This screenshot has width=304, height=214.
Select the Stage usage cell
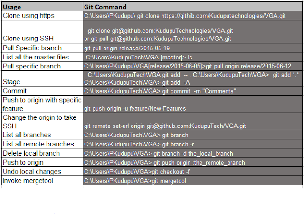(42, 78)
